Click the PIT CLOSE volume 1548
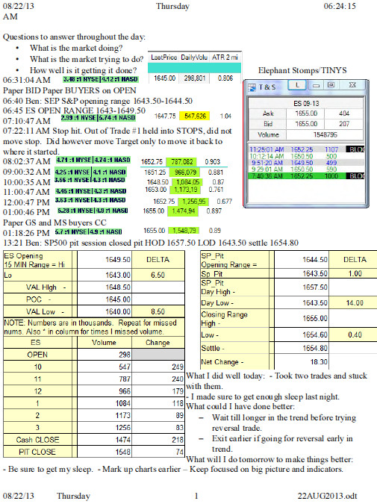Screen dimensions: 377x504 pyautogui.click(x=105, y=452)
